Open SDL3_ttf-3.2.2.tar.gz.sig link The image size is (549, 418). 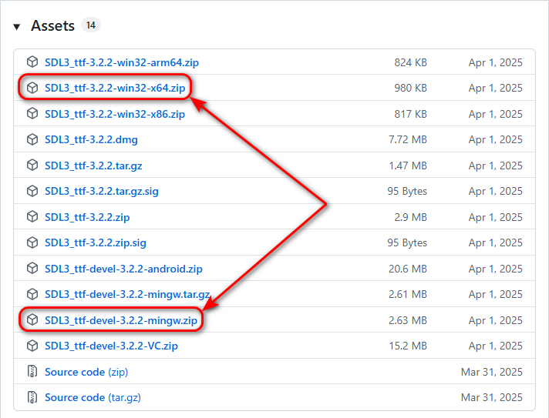click(102, 191)
